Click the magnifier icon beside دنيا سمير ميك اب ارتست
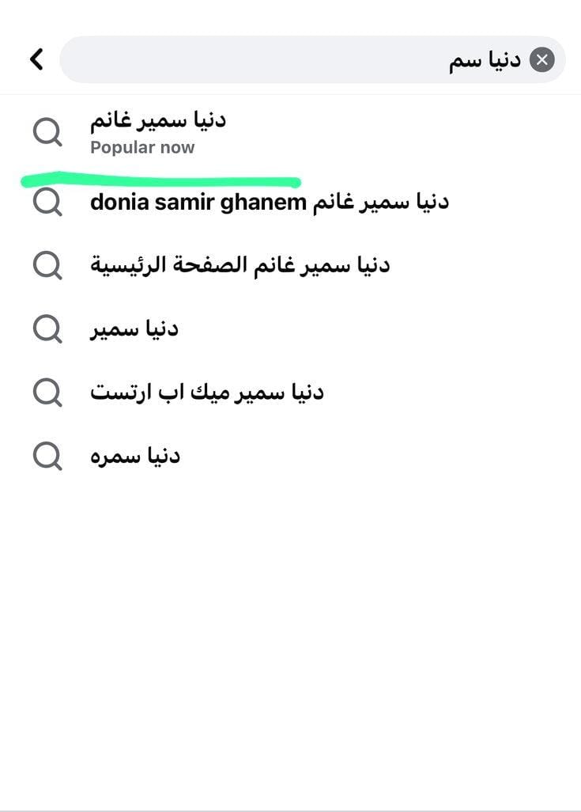 click(x=47, y=391)
